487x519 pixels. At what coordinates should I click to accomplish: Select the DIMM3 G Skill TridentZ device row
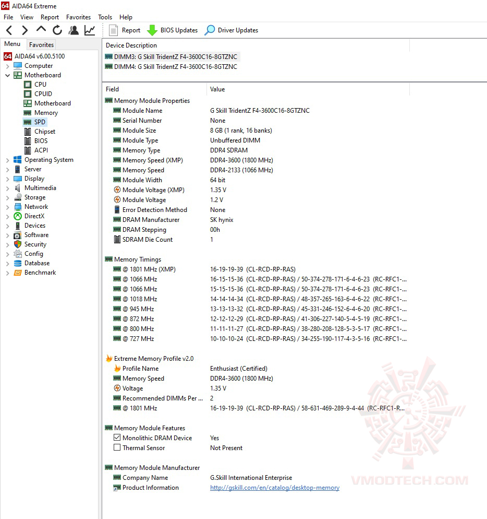point(172,56)
